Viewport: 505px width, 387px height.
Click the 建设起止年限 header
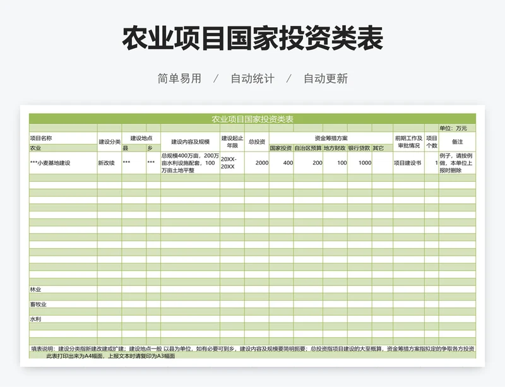232,142
